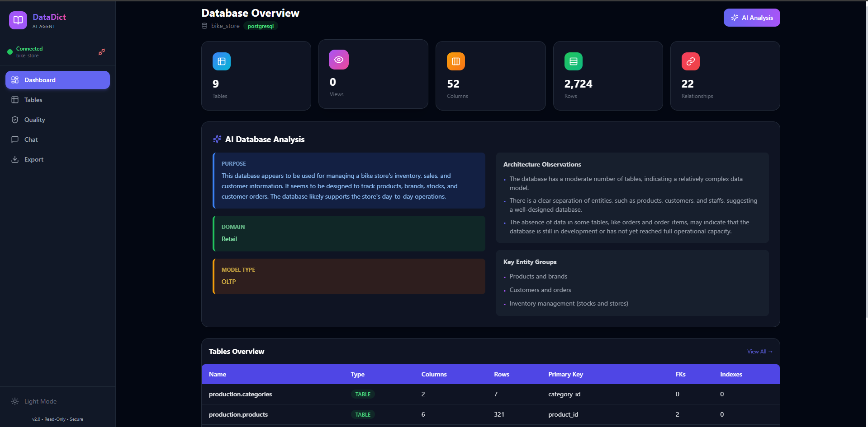Screen dimensions: 868x427
Task: Click the 52 Columns stat value
Action: [453, 84]
